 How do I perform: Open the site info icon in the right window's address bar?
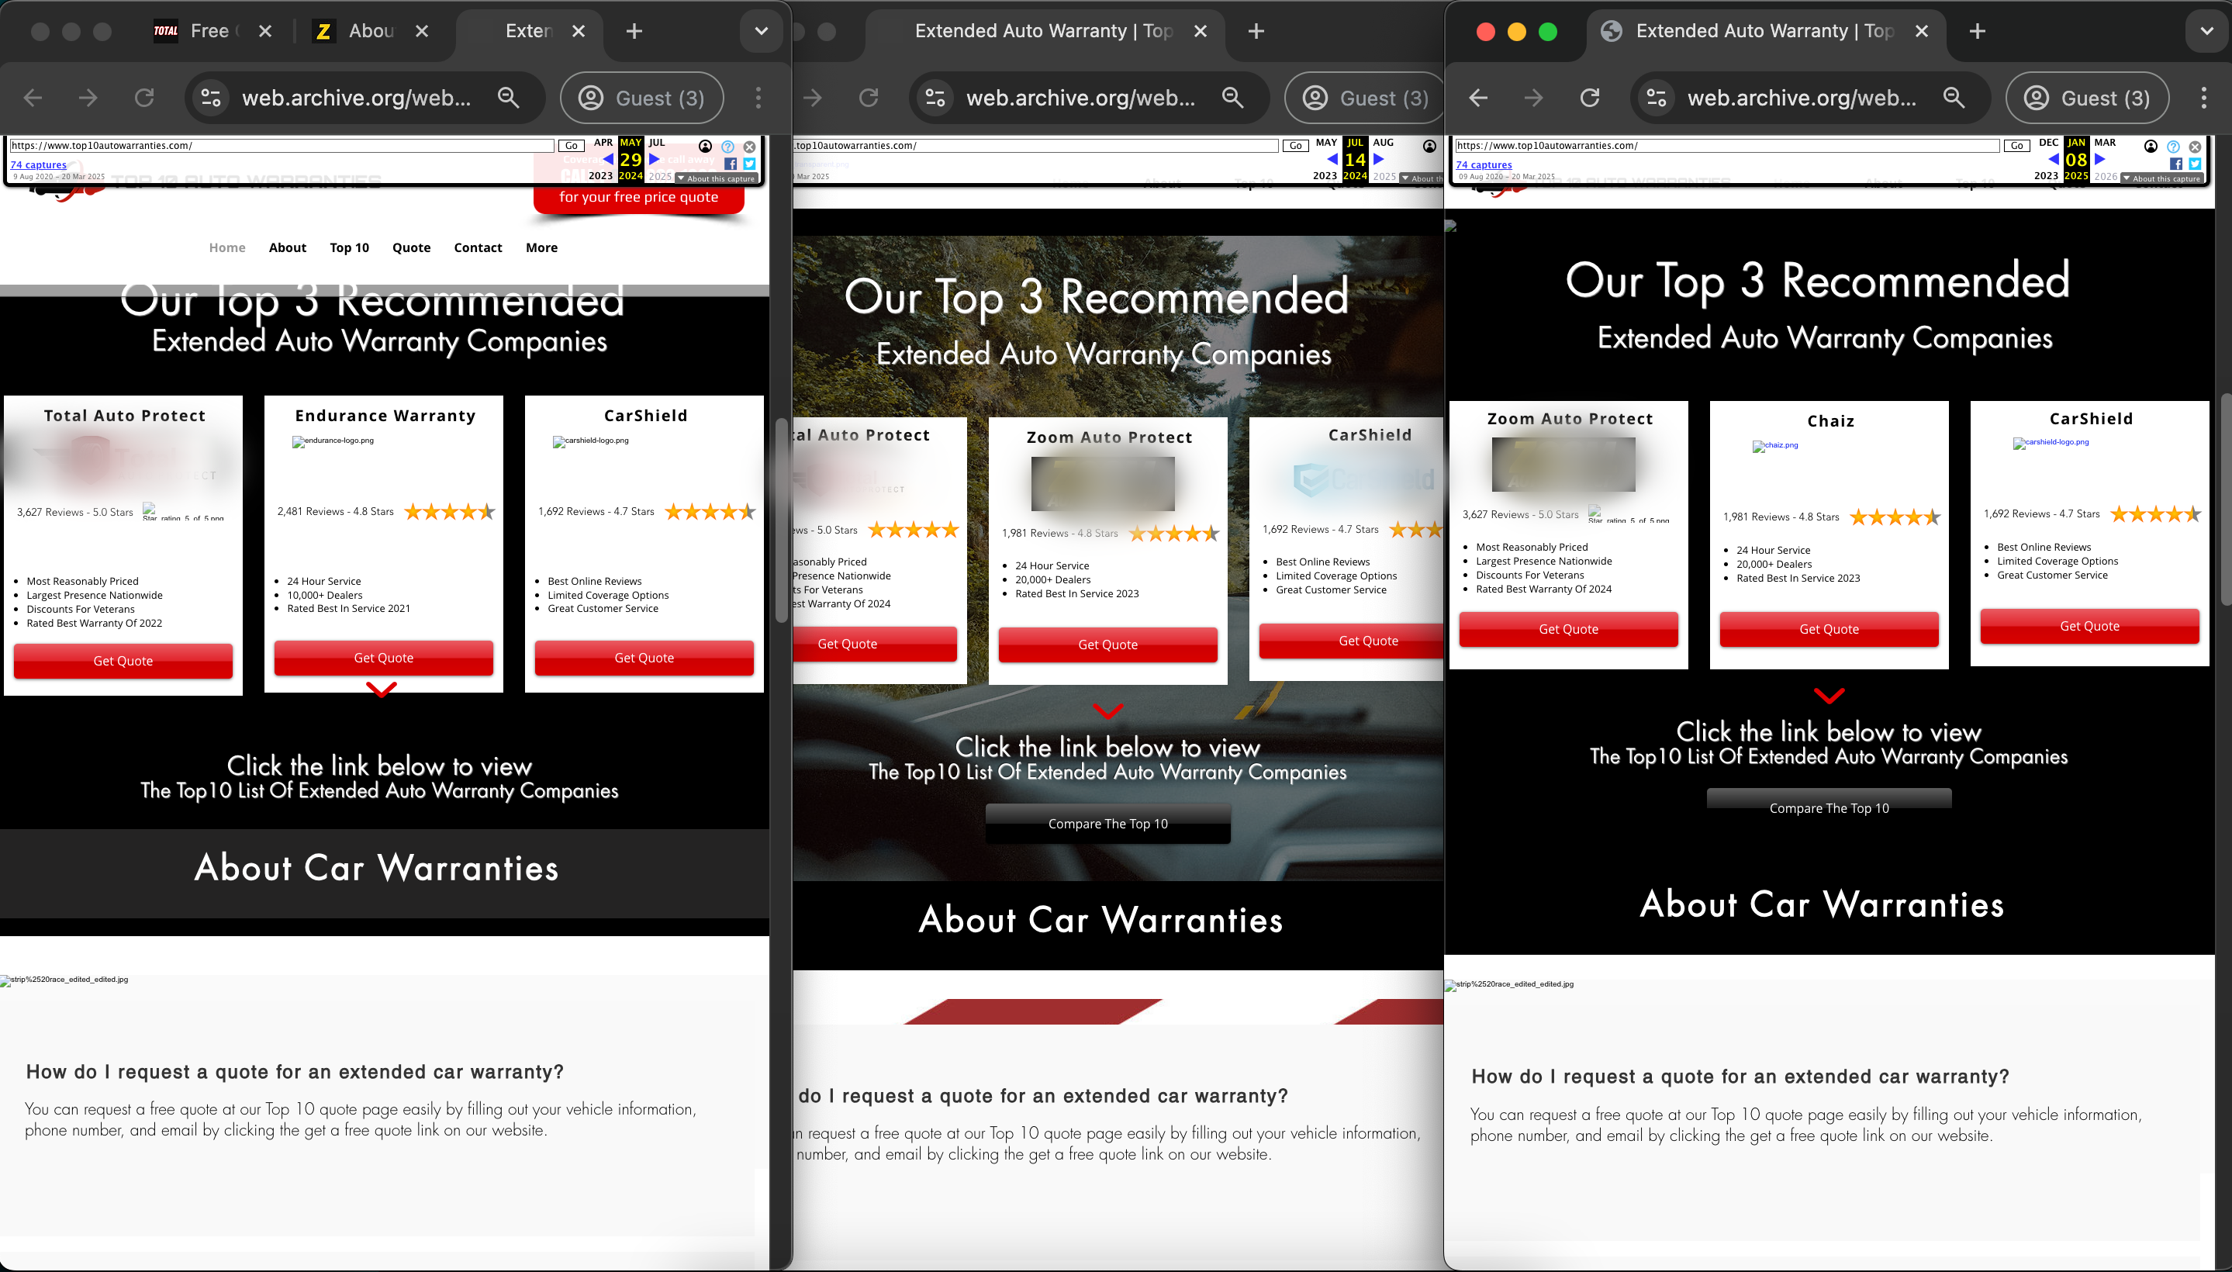[x=1657, y=98]
